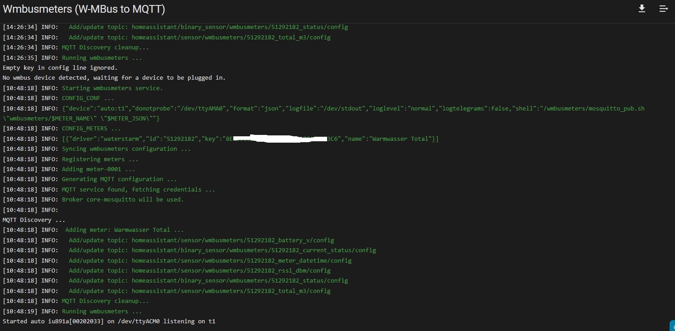Select the "Started auto iu891a" log line

(109, 321)
